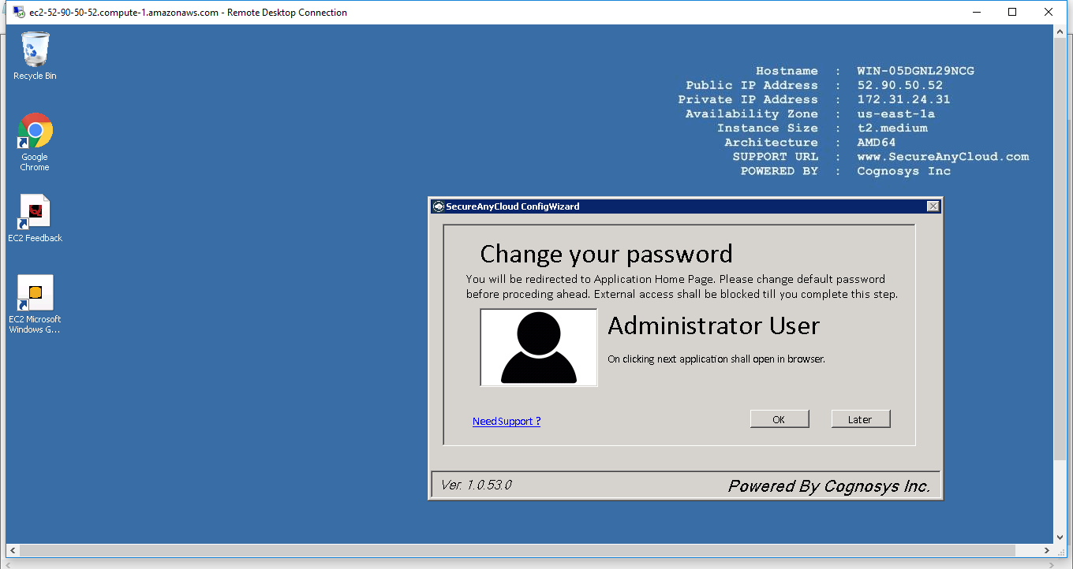Click the horizontal scrollbar left arrow
The image size is (1073, 569).
click(13, 551)
